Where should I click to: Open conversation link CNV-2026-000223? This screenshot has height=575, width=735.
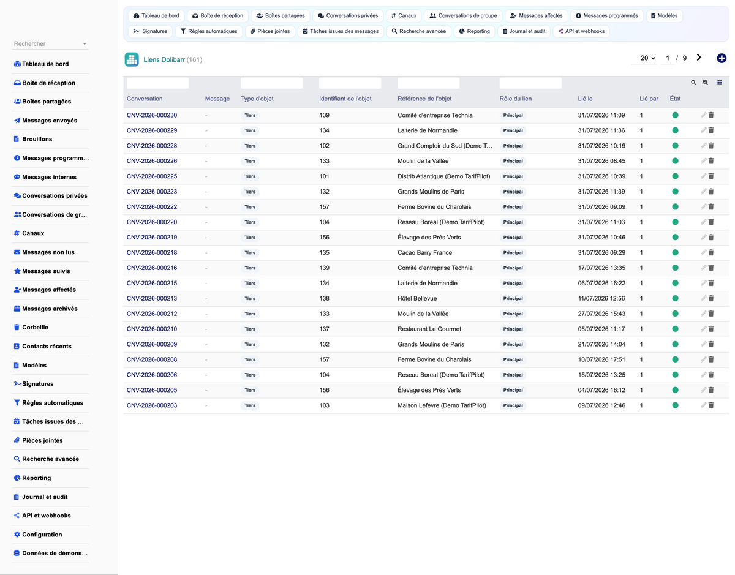[152, 192]
